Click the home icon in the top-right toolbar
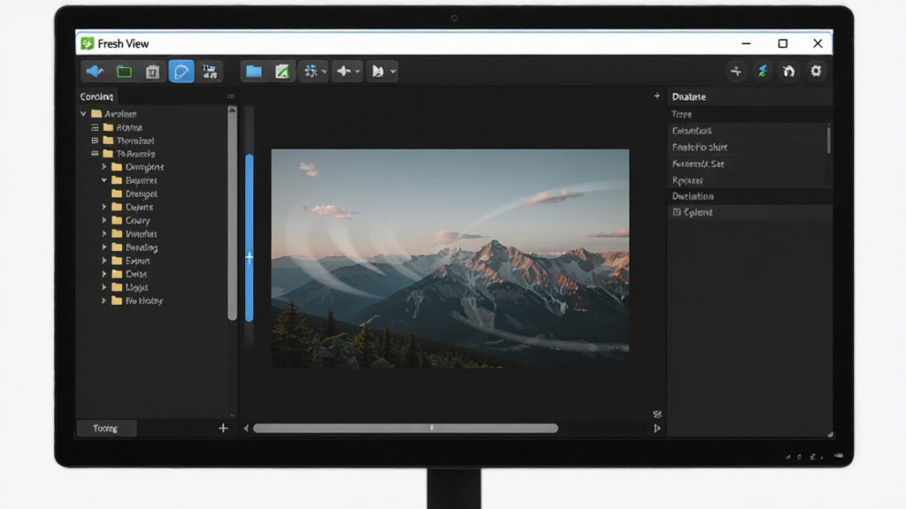Viewport: 906px width, 509px height. tap(788, 71)
